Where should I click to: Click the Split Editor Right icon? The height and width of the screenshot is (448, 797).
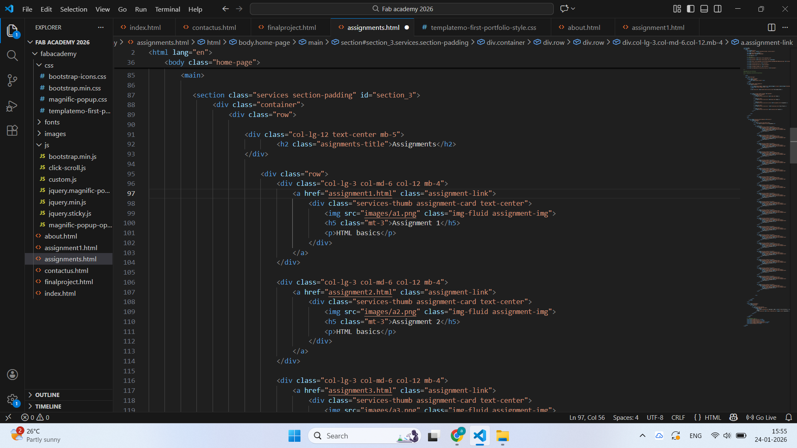pyautogui.click(x=771, y=27)
